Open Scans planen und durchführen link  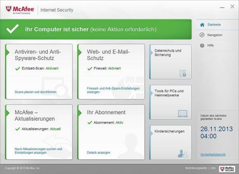tap(35, 92)
